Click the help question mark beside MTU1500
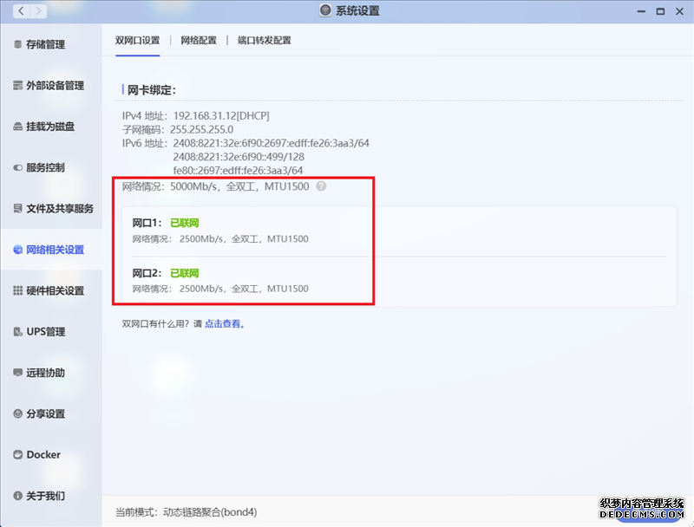694x527 pixels. click(321, 186)
